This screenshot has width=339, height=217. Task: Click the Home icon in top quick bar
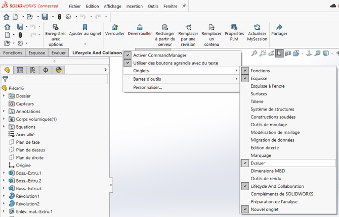tap(7, 17)
